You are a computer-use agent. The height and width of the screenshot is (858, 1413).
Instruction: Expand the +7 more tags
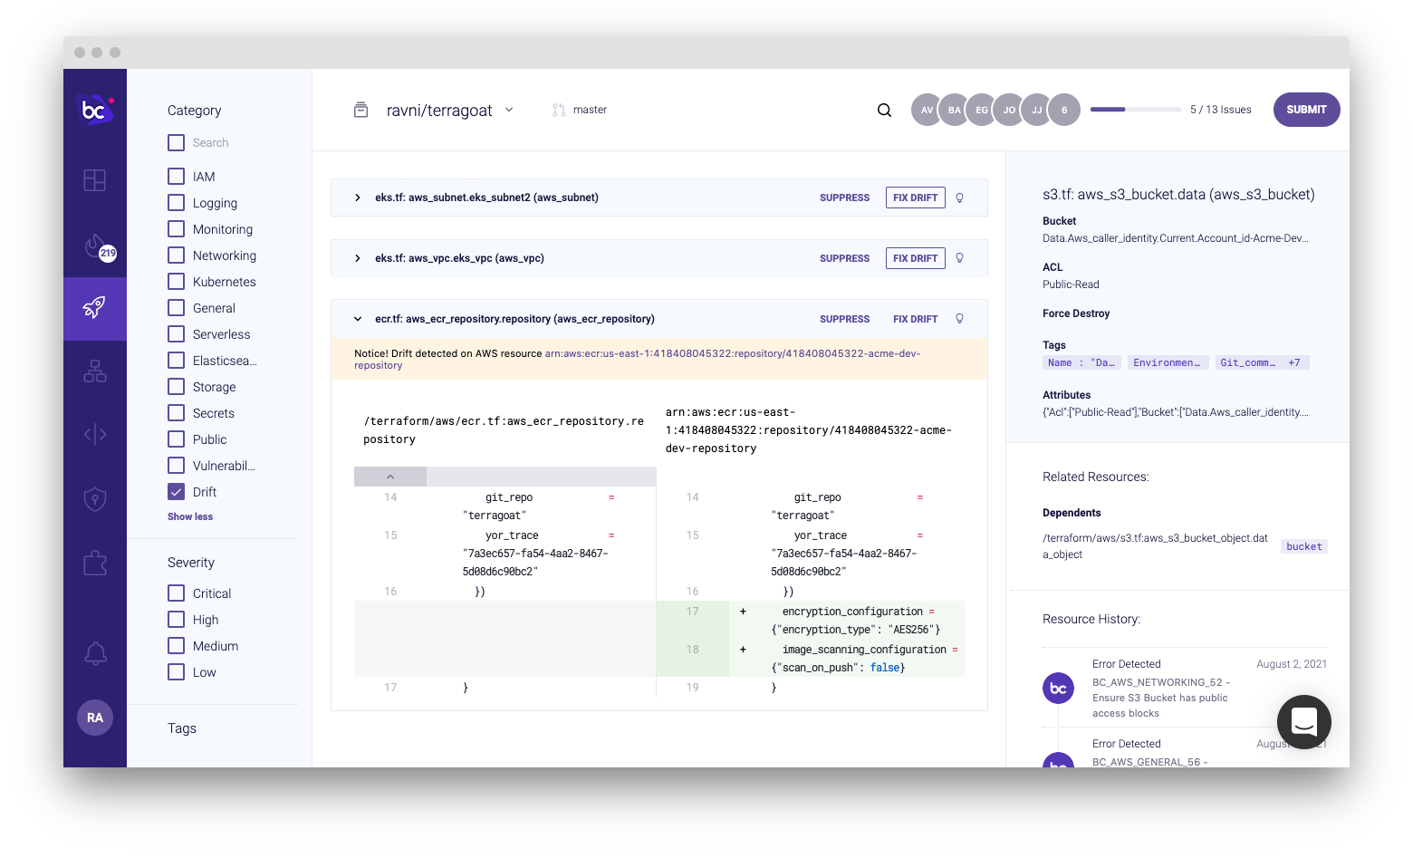coord(1295,362)
